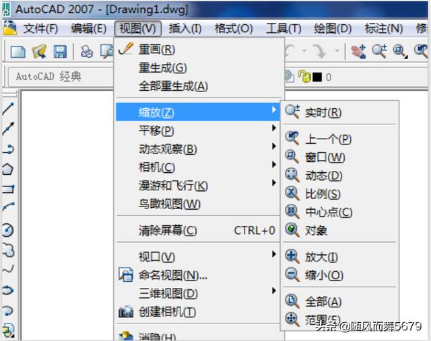Viewport: 431px width, 341px height.
Task: Click the Zoom window toolbar icon
Action: (x=400, y=51)
